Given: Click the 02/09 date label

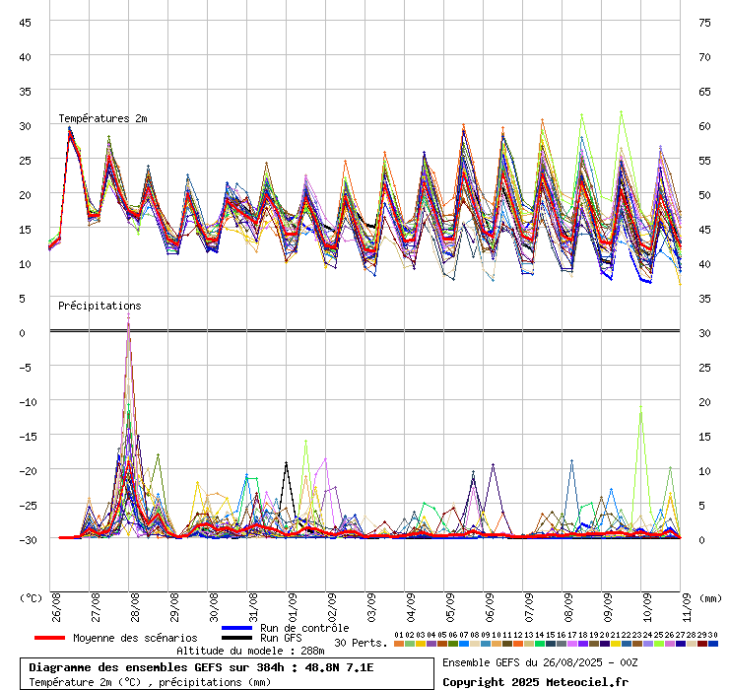Looking at the screenshot, I should [x=332, y=607].
